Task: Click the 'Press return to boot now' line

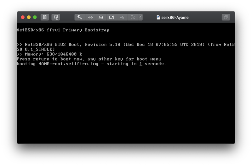Action: point(89,59)
